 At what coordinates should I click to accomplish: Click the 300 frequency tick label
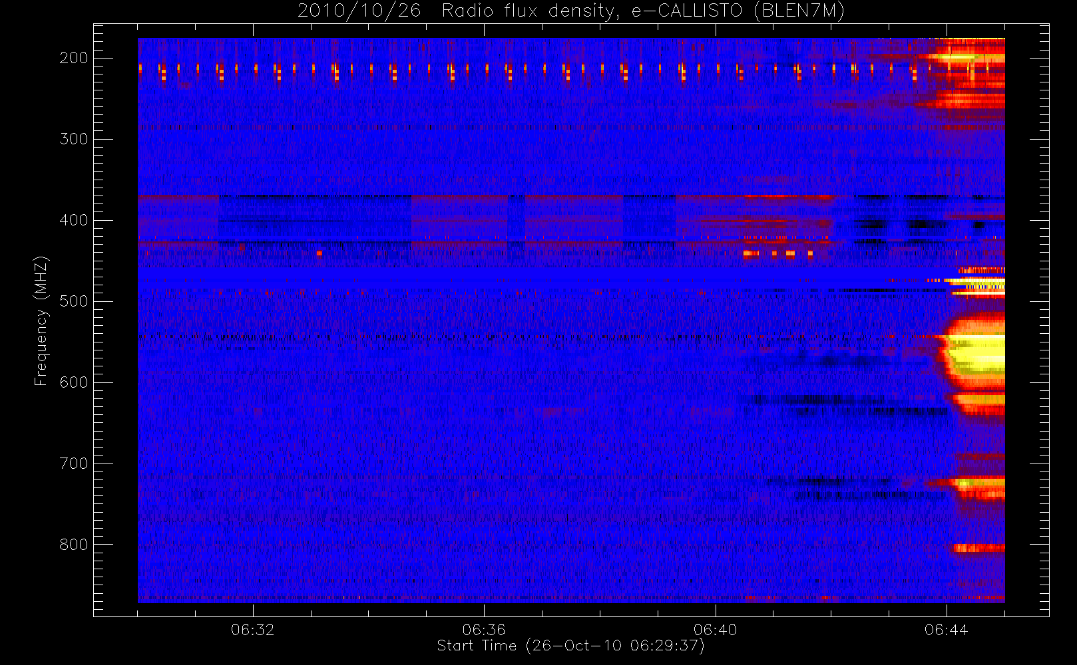point(73,139)
